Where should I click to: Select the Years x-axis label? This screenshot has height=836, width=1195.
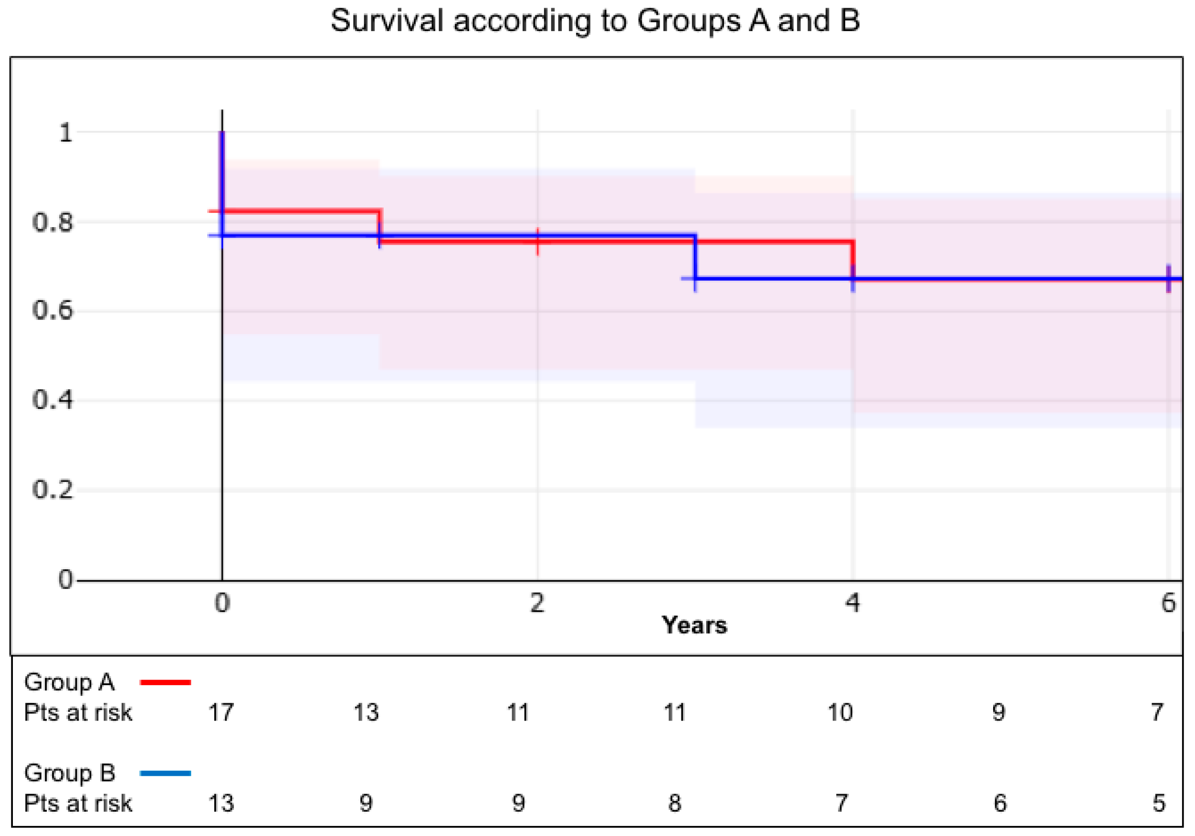pos(694,625)
